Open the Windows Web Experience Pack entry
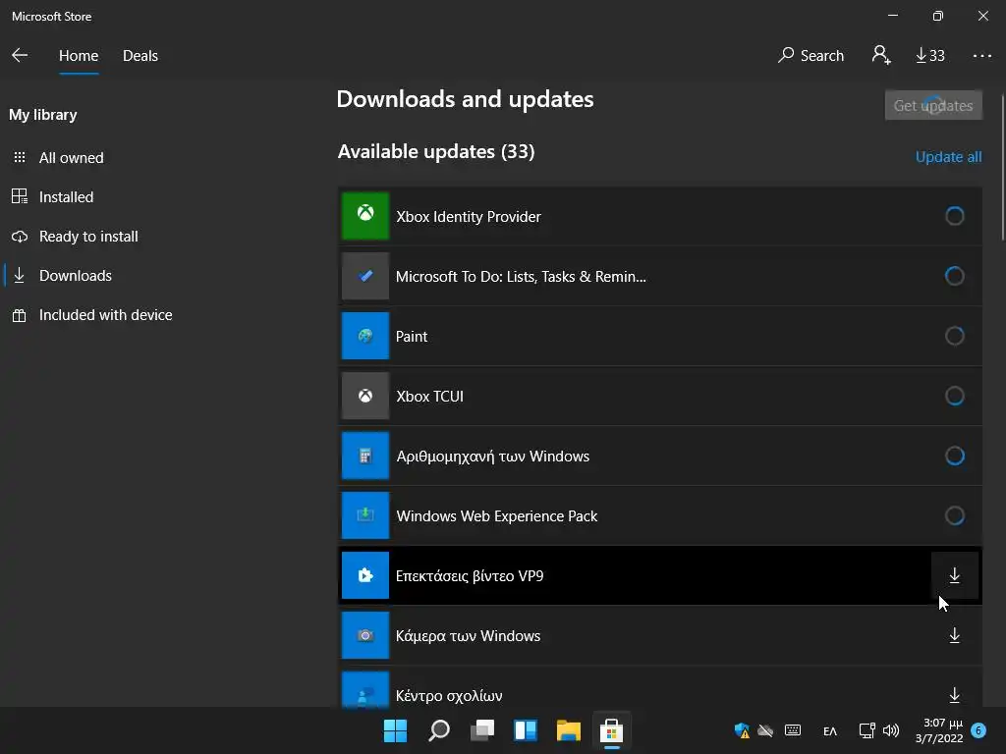Screen dimensions: 1006x754 point(659,515)
